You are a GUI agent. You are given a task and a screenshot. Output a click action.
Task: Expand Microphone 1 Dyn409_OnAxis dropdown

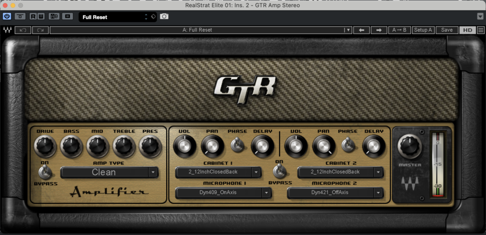(x=223, y=193)
